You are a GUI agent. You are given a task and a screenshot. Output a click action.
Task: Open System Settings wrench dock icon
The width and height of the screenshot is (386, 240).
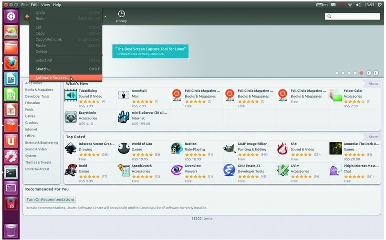pos(11,157)
